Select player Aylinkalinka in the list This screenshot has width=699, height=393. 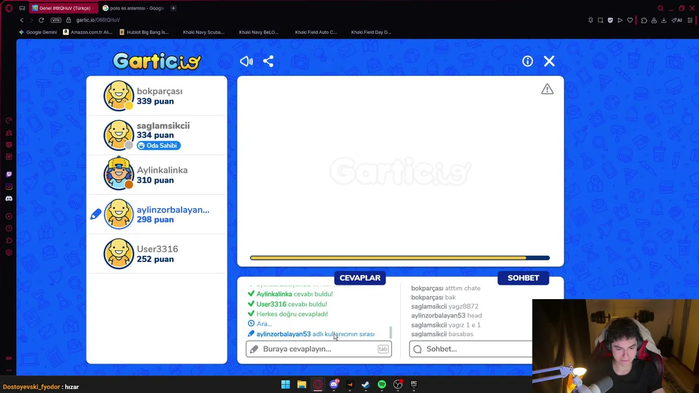tap(157, 175)
